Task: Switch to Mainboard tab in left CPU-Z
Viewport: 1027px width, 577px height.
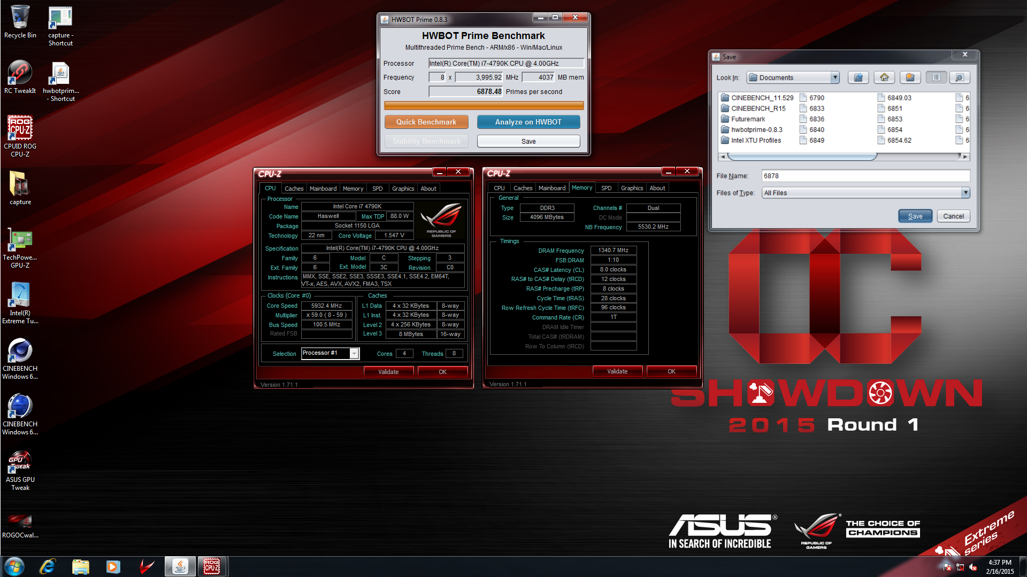Action: pyautogui.click(x=323, y=189)
